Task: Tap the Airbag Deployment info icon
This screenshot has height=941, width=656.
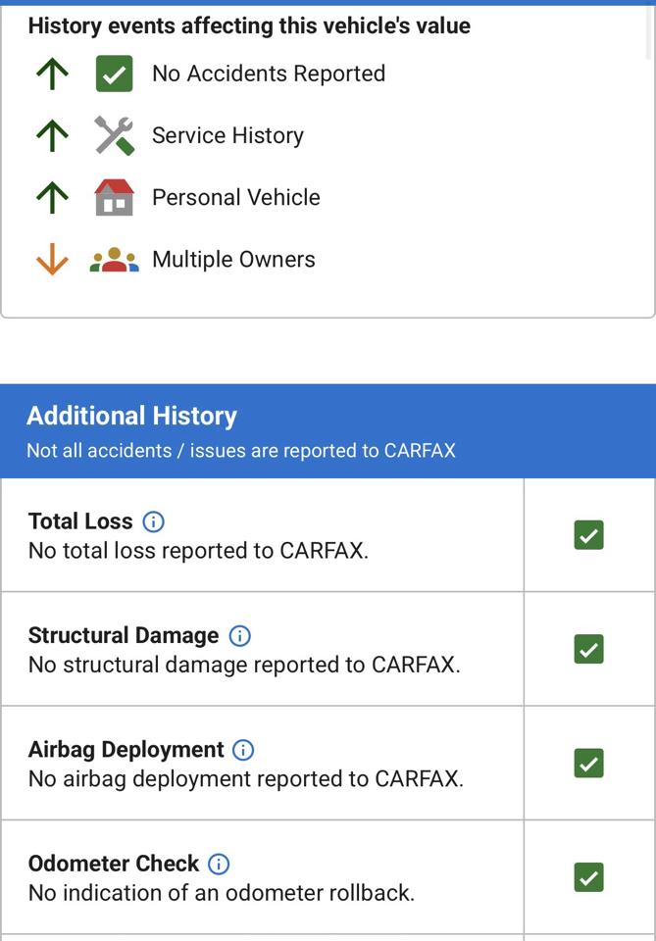Action: tap(243, 750)
